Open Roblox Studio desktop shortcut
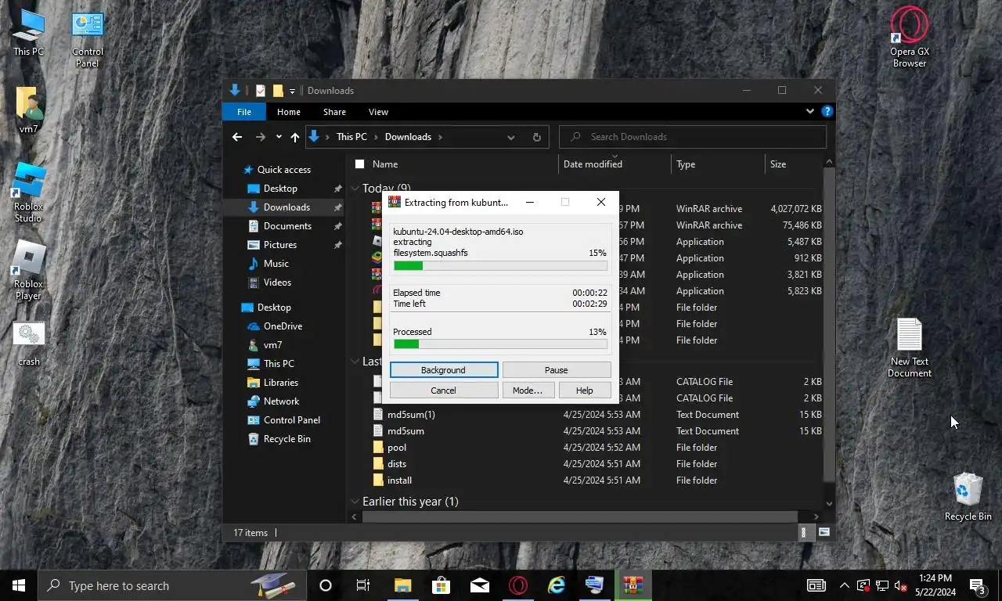Image resolution: width=1002 pixels, height=601 pixels. [28, 193]
